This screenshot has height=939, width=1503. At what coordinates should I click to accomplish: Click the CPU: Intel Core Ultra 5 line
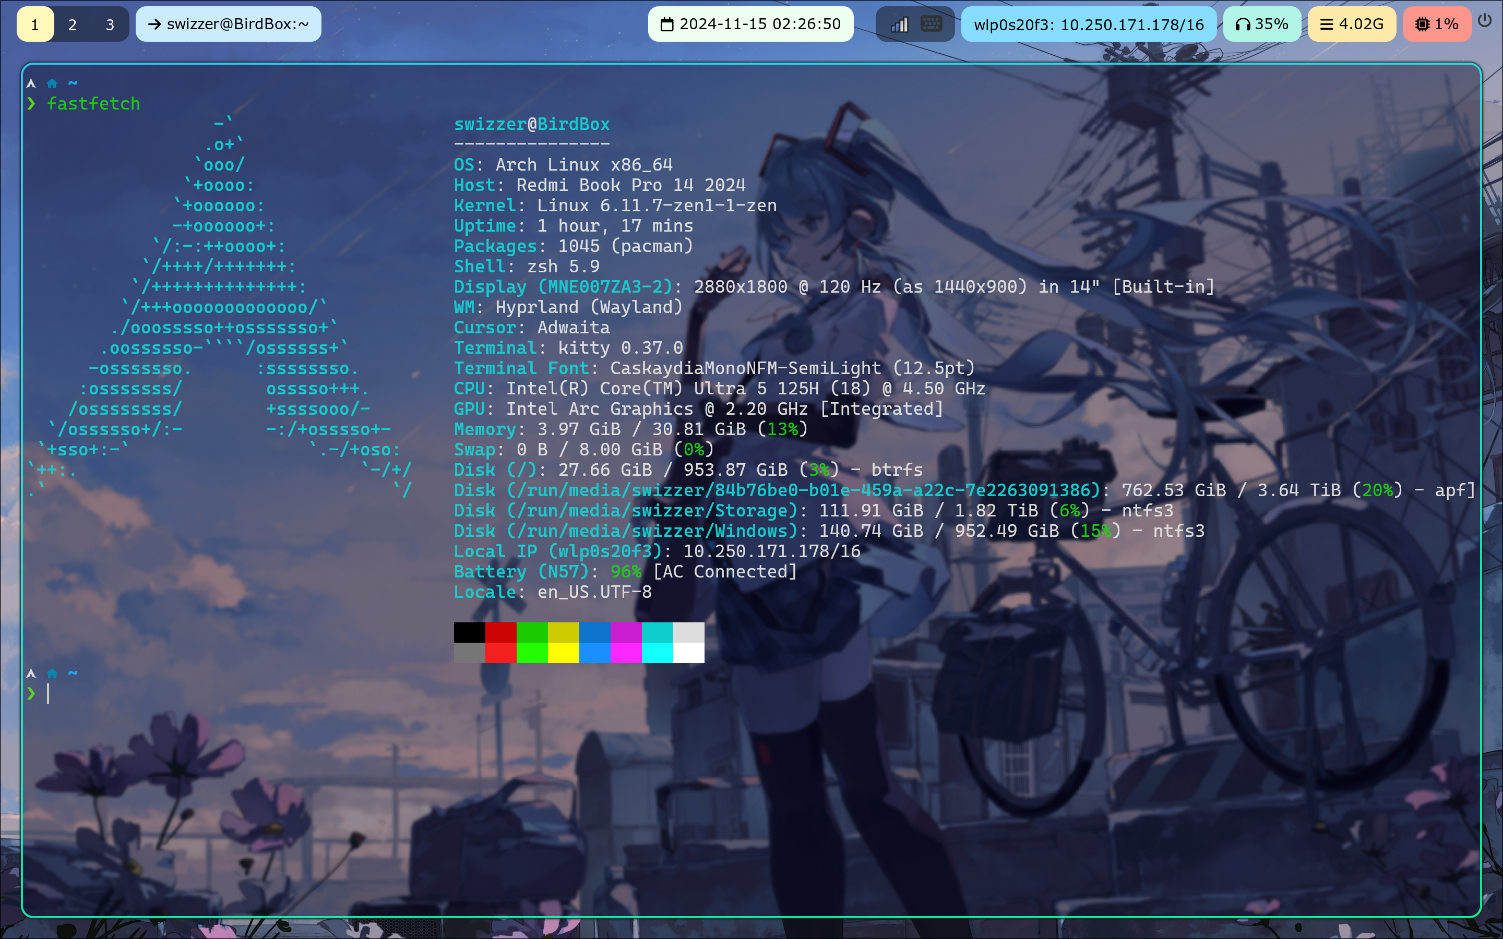[x=720, y=389]
